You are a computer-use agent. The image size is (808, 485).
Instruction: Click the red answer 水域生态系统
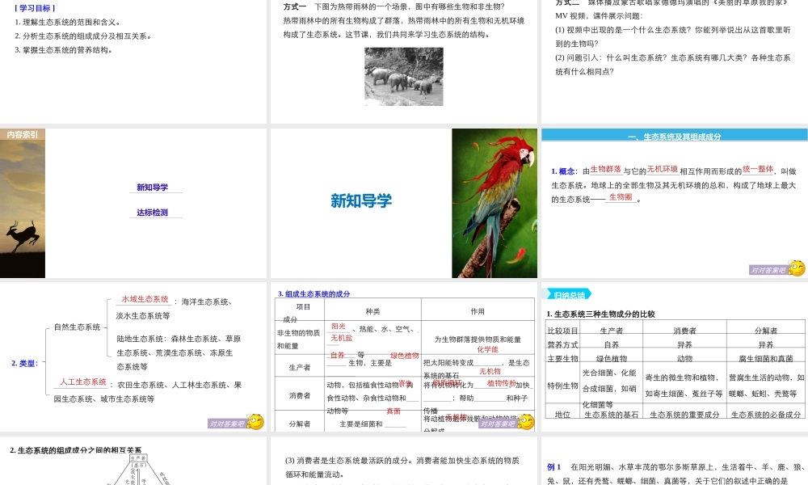click(145, 299)
